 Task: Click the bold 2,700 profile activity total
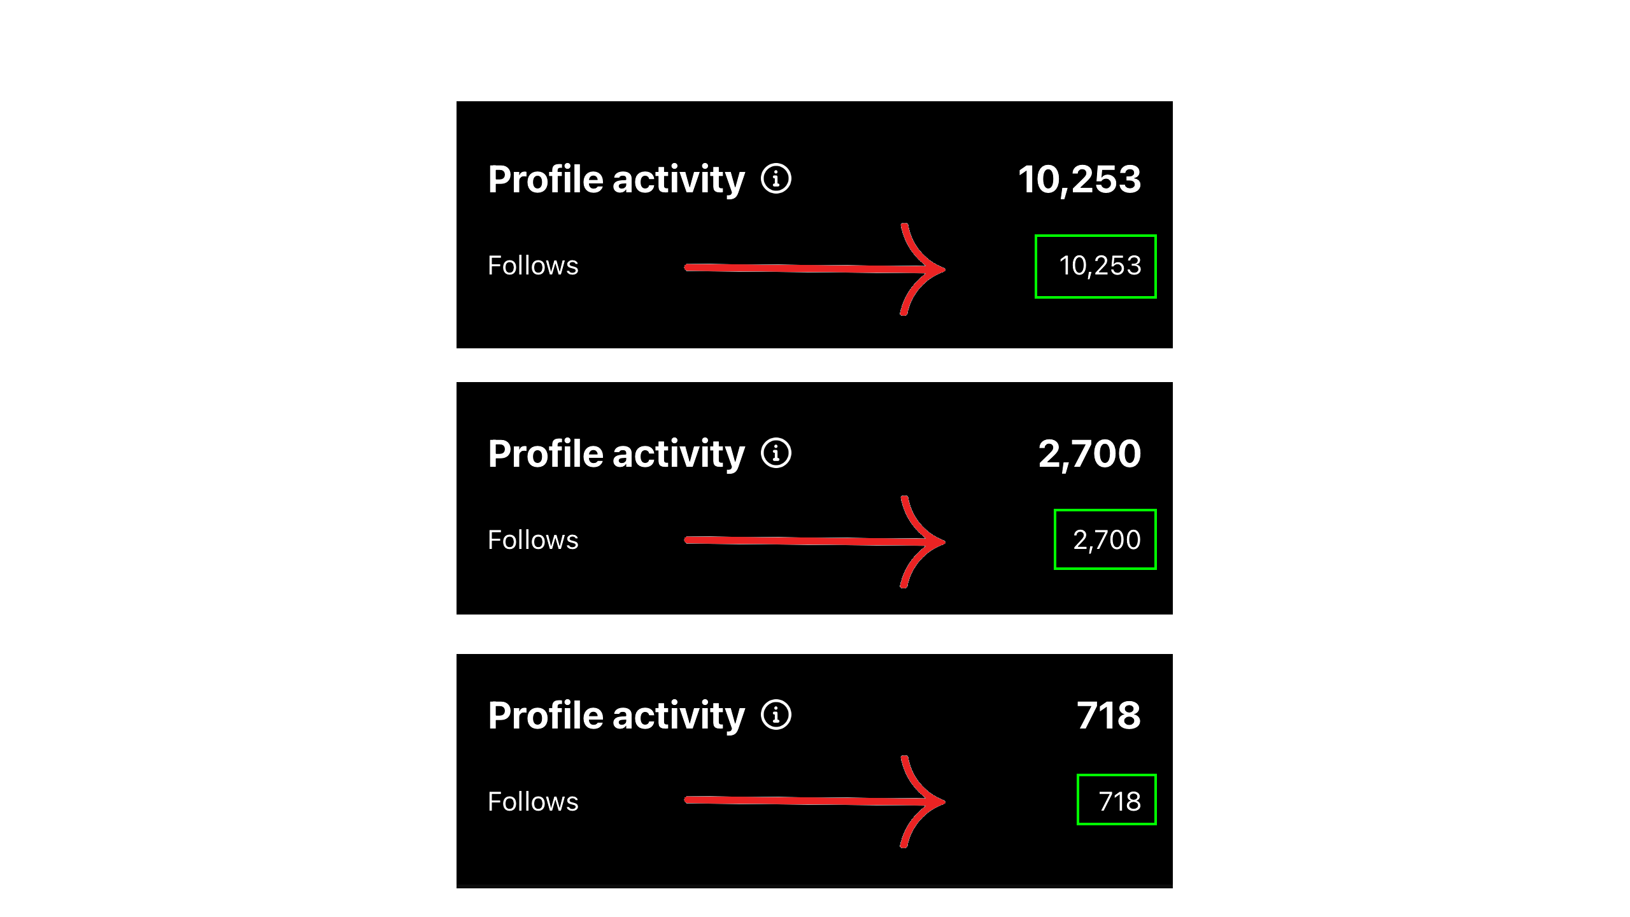pos(1089,454)
